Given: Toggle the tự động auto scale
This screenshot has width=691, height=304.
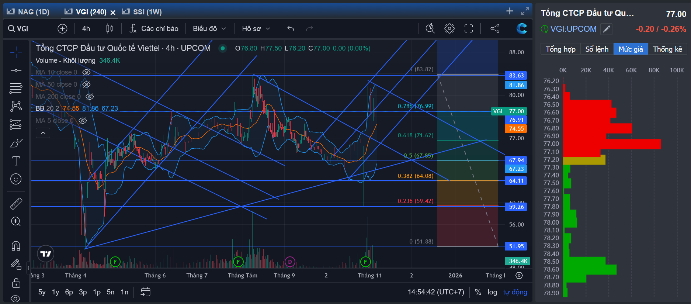Looking at the screenshot, I should pyautogui.click(x=515, y=292).
